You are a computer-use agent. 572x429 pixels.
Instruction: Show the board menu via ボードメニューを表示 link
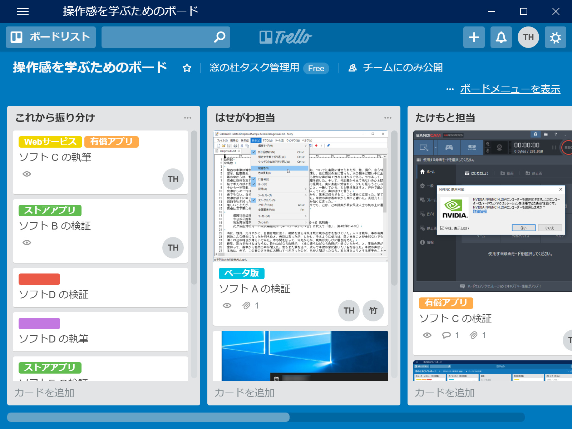pos(510,89)
